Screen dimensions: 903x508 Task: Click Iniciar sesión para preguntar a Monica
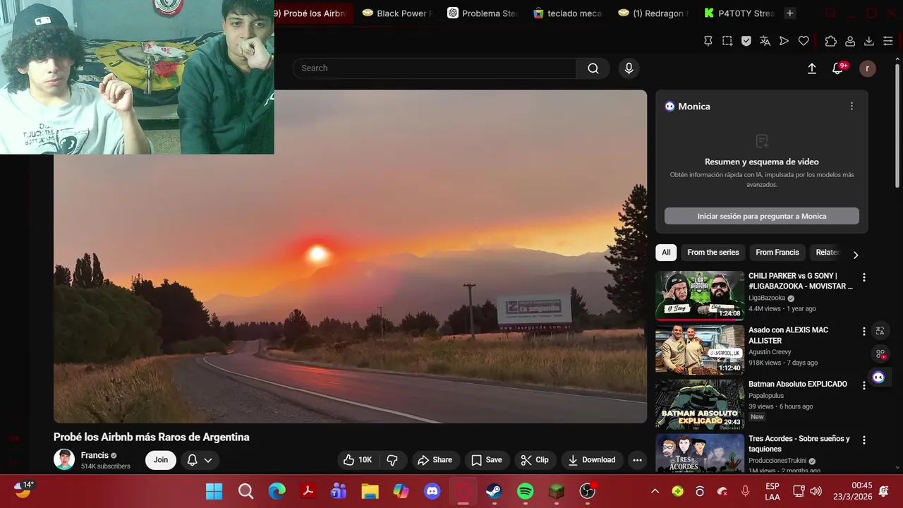762,216
